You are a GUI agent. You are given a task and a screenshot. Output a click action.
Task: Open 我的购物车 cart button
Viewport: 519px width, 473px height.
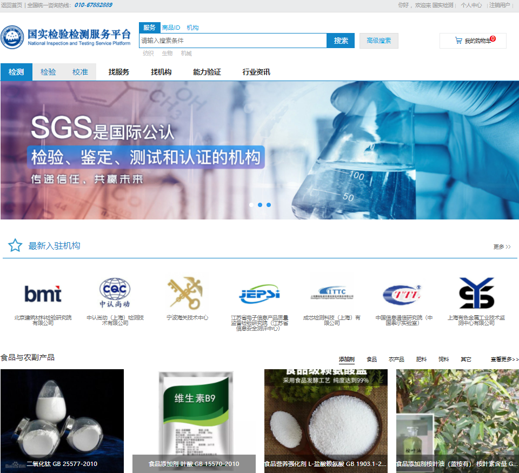pos(473,41)
